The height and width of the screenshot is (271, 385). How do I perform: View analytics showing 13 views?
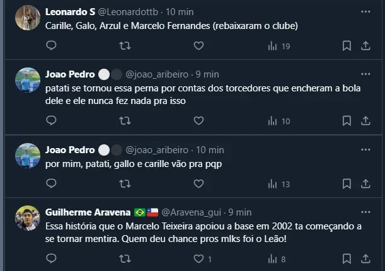coord(279,184)
